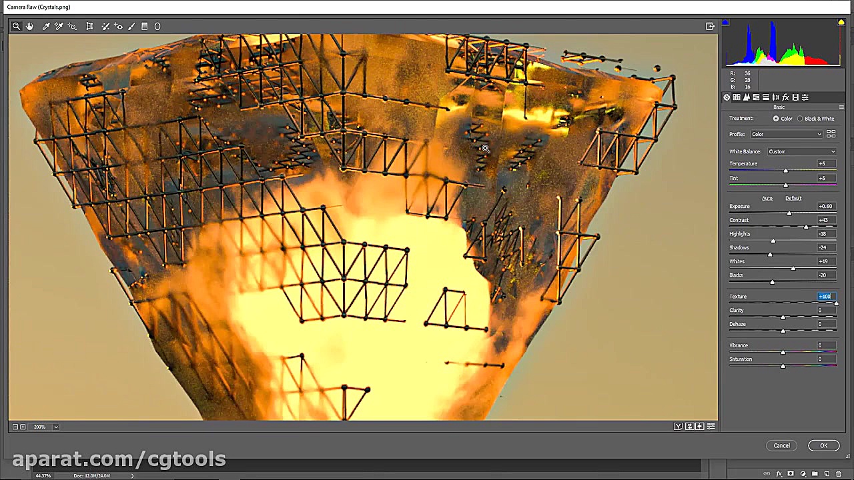Swap the Before and After settings icon
The width and height of the screenshot is (854, 480).
(x=689, y=427)
